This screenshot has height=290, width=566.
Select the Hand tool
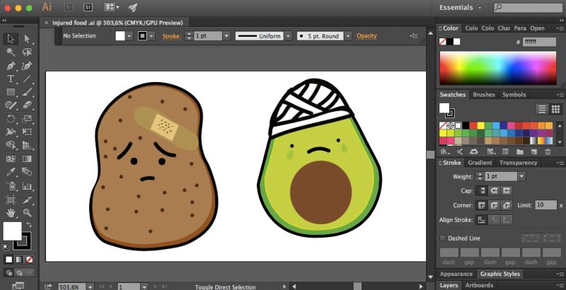[x=11, y=213]
